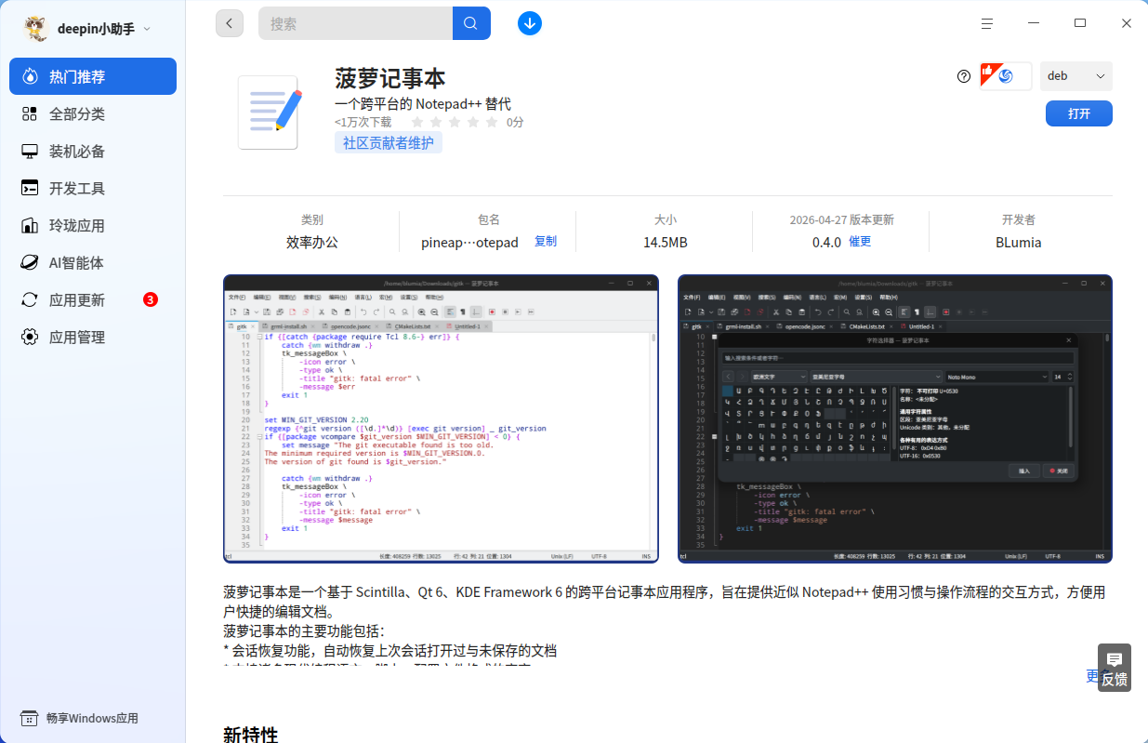Click the 复制 package name link
1148x743 pixels.
(x=546, y=242)
